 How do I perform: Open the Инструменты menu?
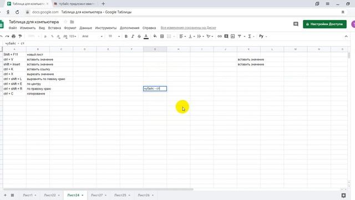pyautogui.click(x=106, y=28)
